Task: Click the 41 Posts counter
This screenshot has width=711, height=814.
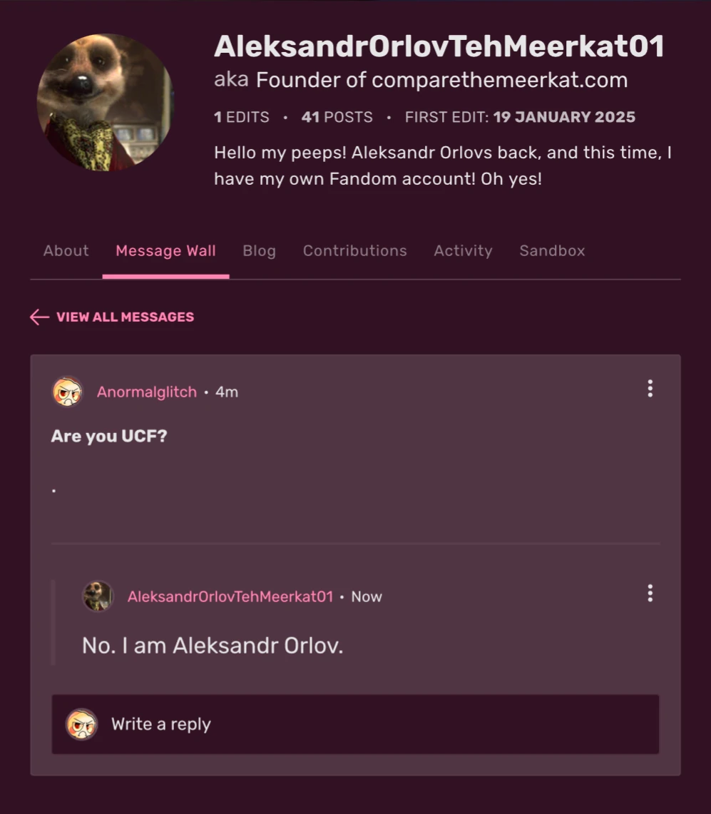Action: [x=337, y=117]
